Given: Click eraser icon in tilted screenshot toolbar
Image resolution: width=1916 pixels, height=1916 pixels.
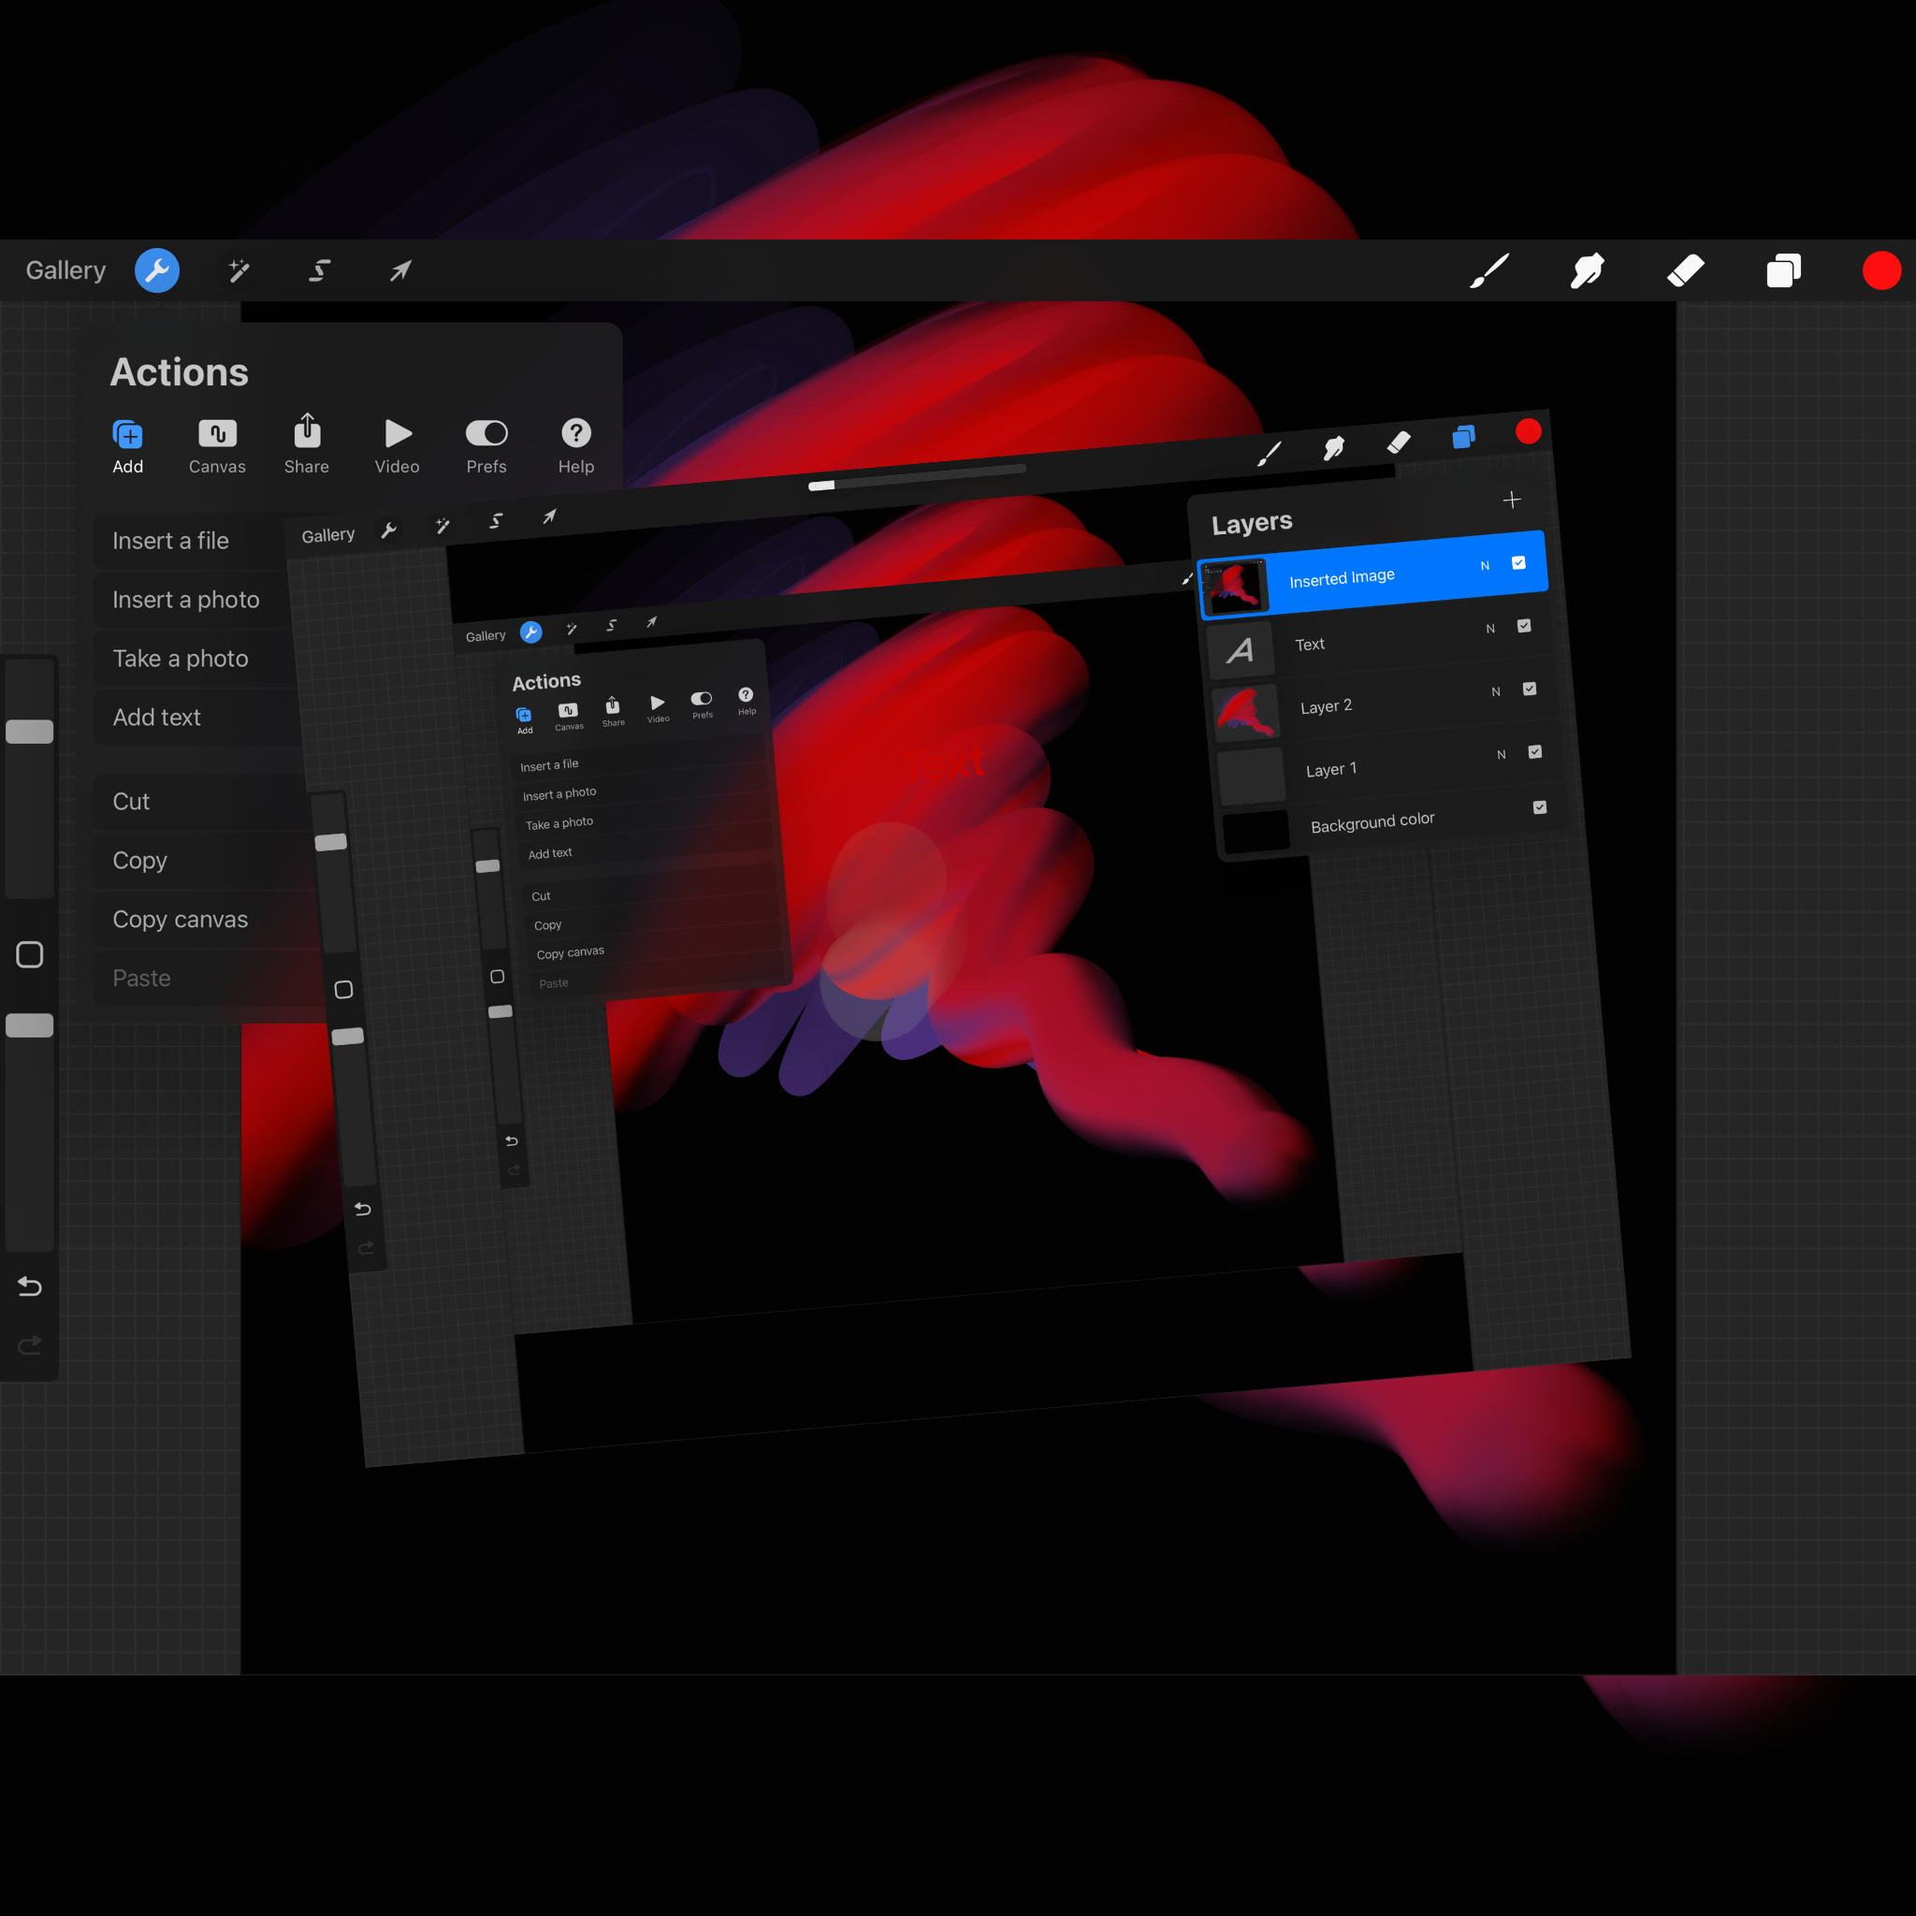Looking at the screenshot, I should [1399, 443].
